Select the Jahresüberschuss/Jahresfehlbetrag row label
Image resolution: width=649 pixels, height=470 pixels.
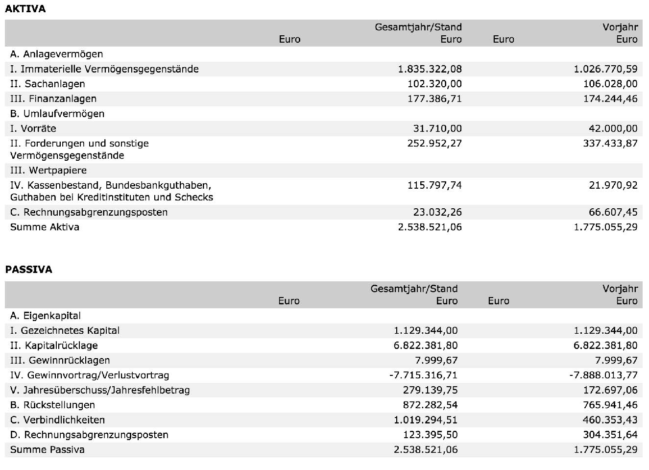[100, 391]
